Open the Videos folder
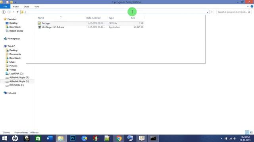This screenshot has height=142, width=254. 13,69
